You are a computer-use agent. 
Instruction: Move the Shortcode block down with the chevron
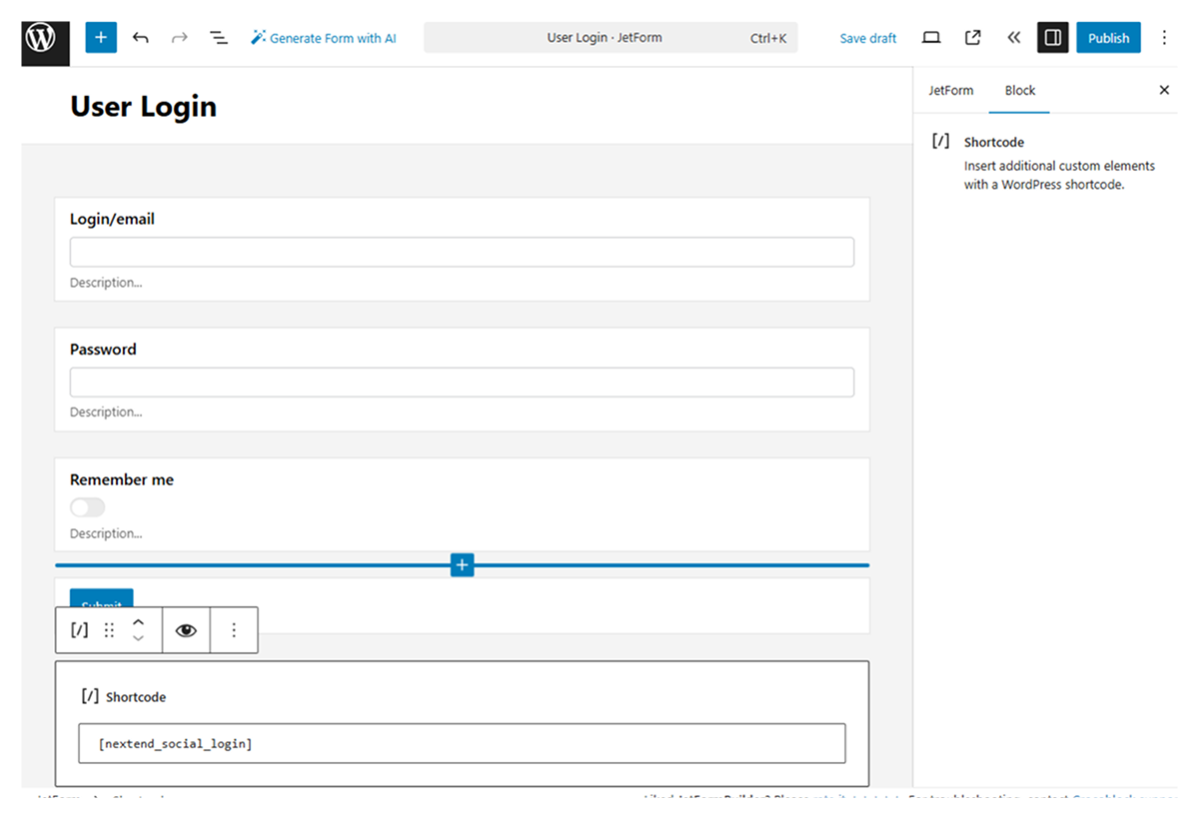[138, 638]
